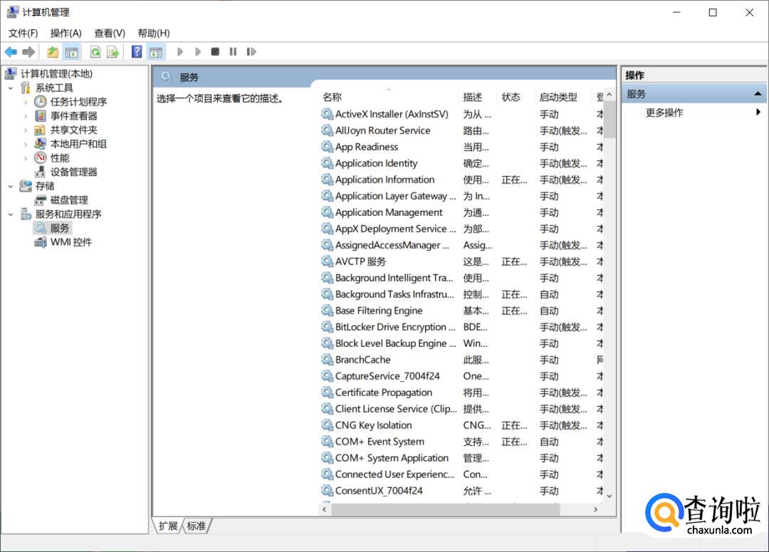Viewport: 769px width, 552px height.
Task: Click the Forward arrow toolbar icon
Action: coord(28,51)
